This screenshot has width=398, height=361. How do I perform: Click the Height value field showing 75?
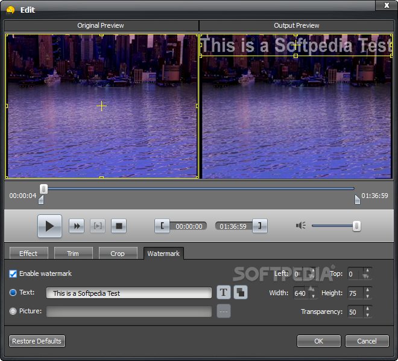355,293
